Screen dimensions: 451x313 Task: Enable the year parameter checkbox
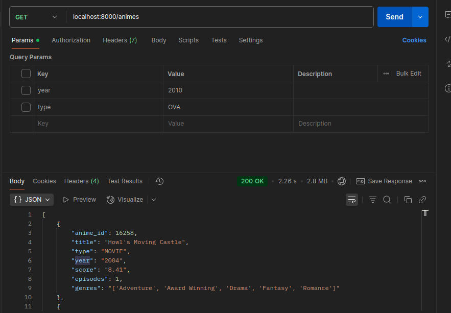(26, 90)
